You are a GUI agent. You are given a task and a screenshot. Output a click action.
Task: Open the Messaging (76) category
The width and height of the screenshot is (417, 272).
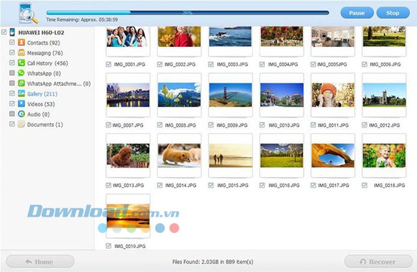click(45, 53)
